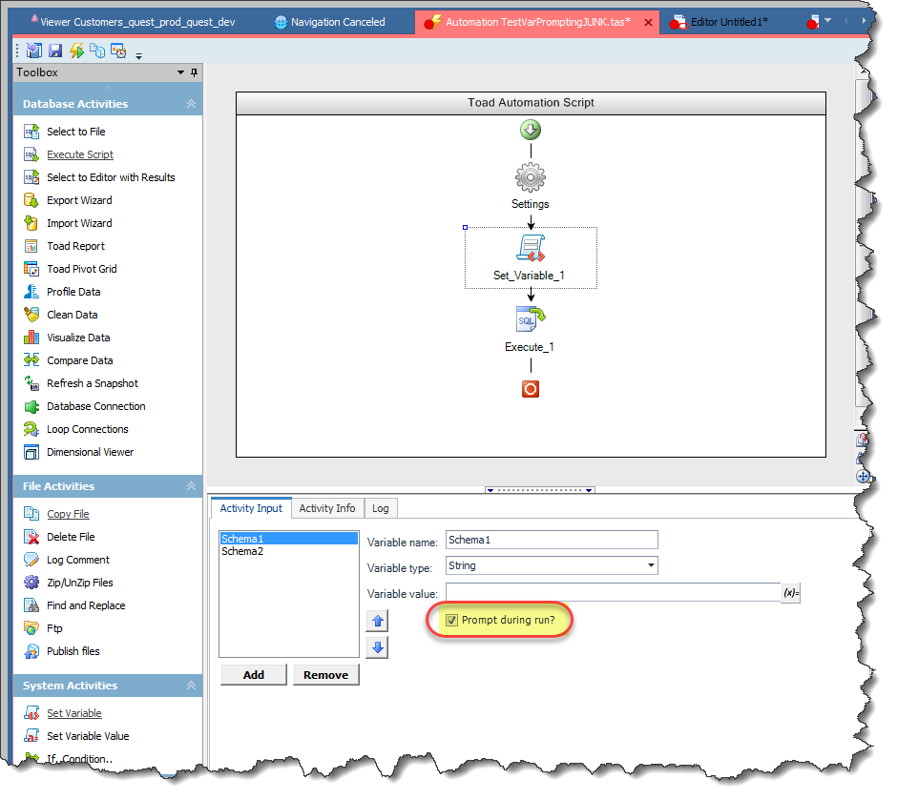
Task: Click the Save toolbar icon
Action: point(55,51)
